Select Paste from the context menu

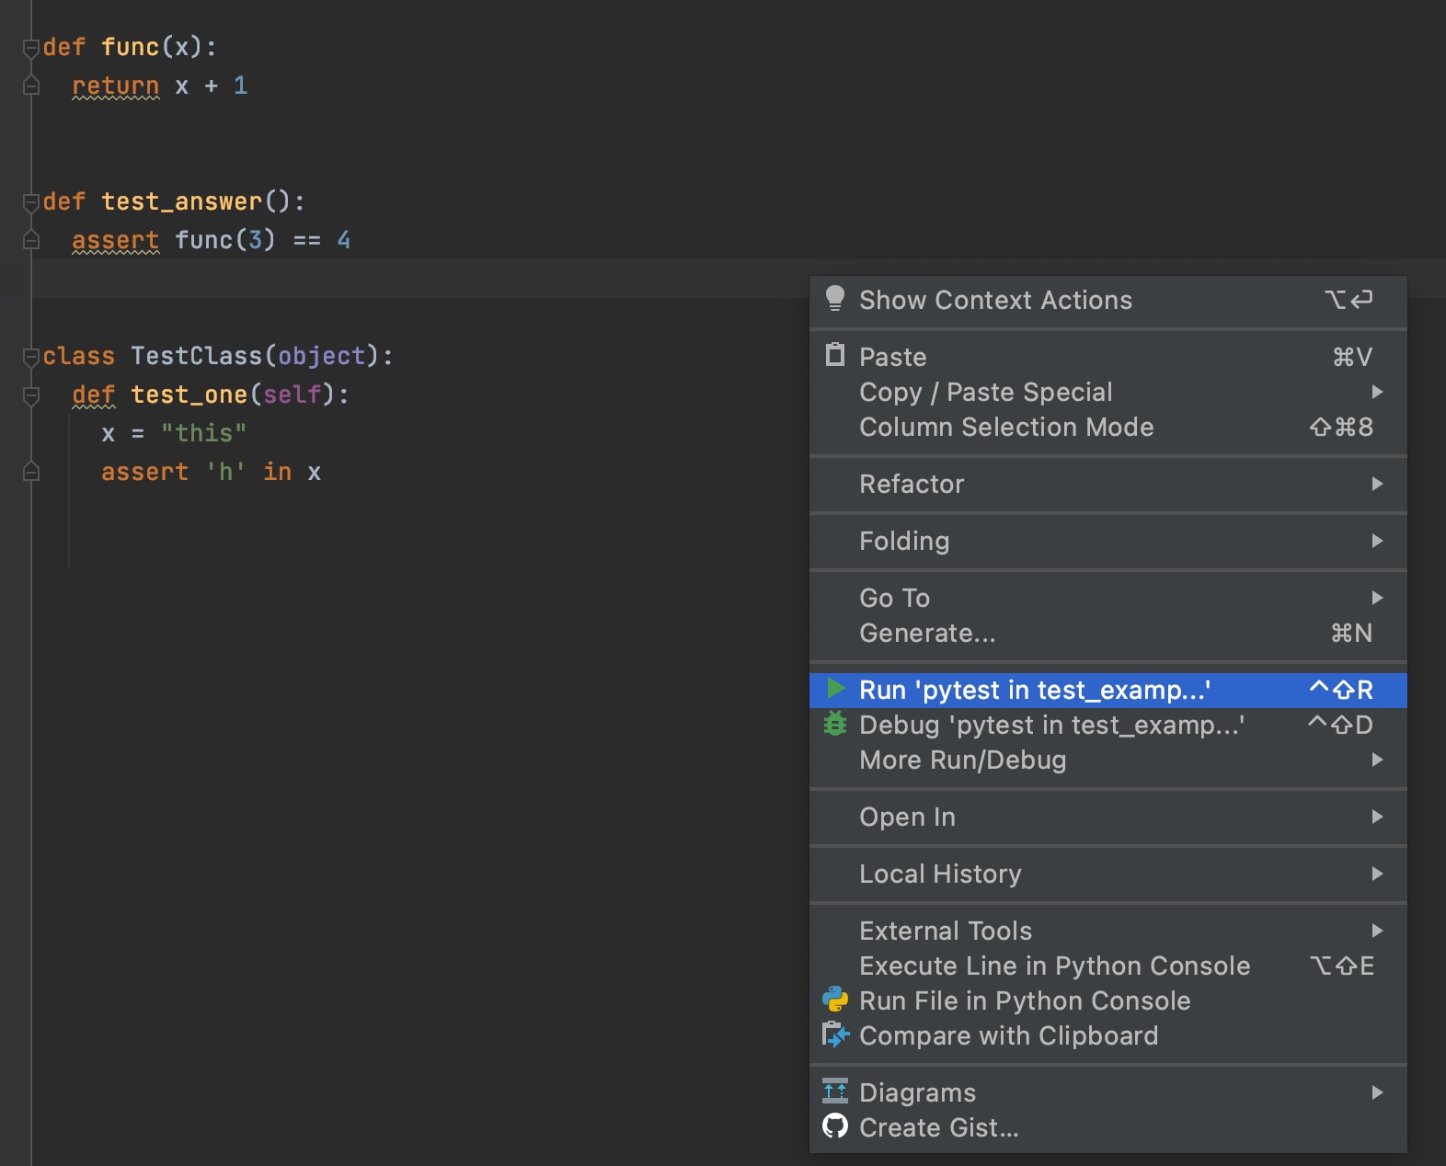[x=1108, y=357]
